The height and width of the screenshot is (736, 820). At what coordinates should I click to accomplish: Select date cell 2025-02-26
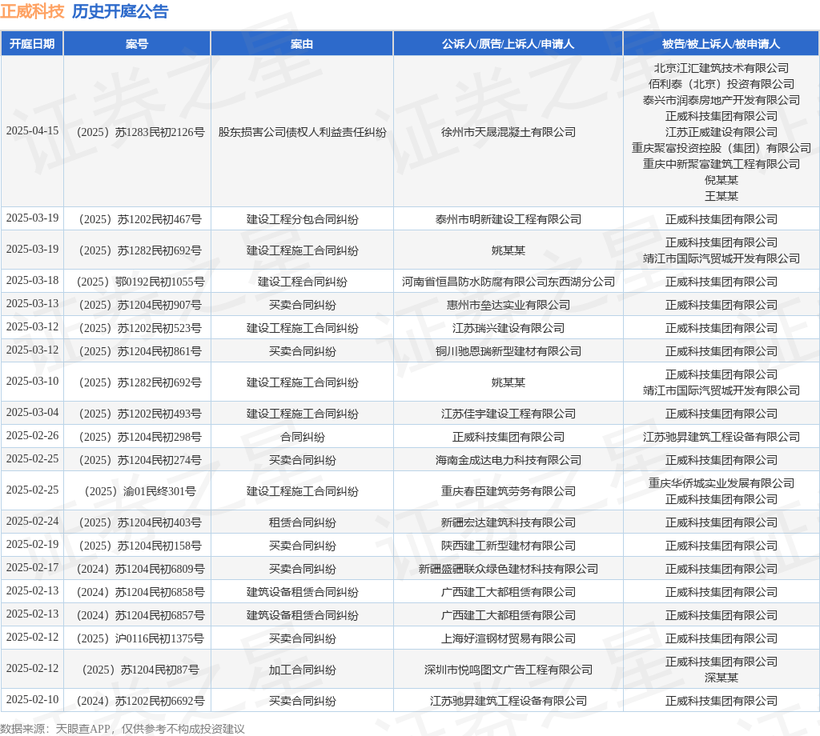(x=32, y=436)
